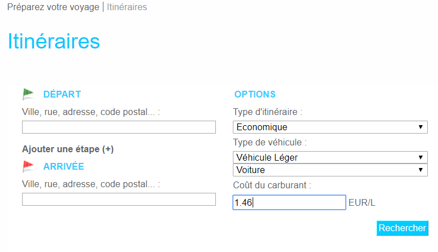Go to Préparez votre voyage breadcrumb
The width and height of the screenshot is (438, 252).
(x=53, y=7)
